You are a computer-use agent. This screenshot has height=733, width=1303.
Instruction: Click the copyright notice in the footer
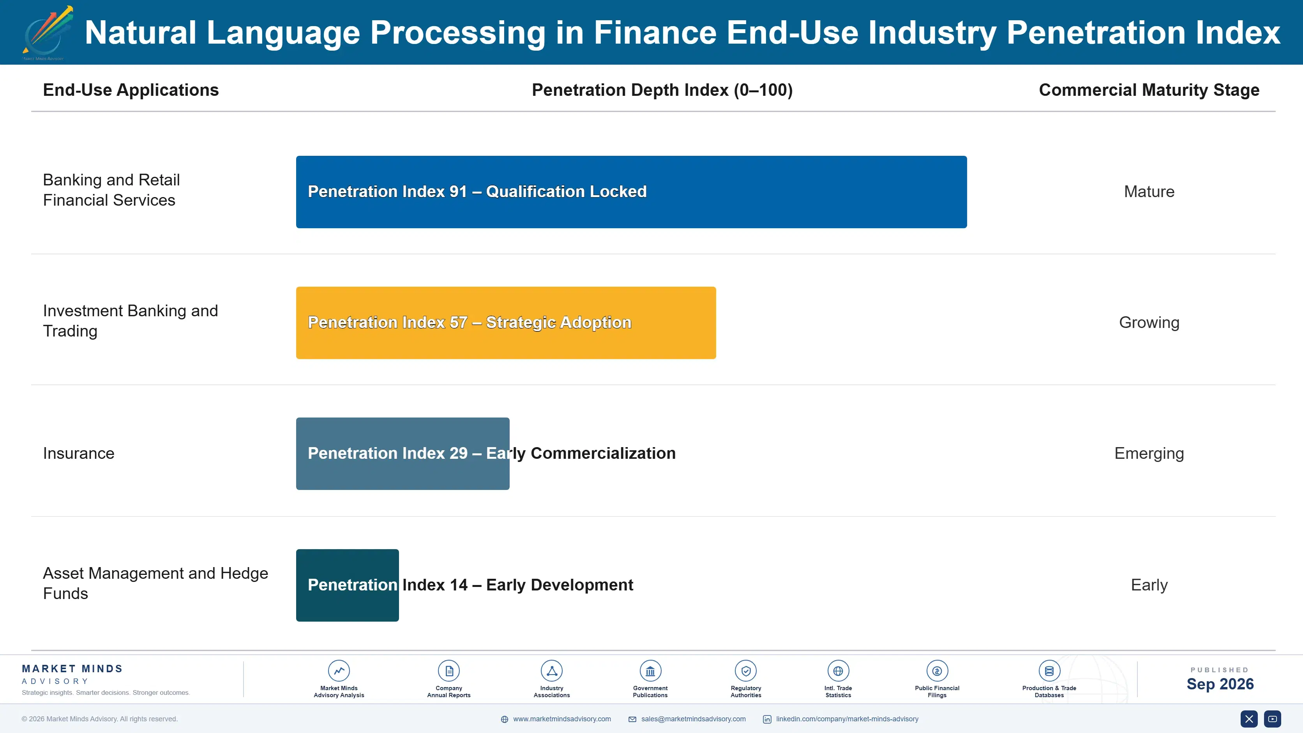pos(100,719)
